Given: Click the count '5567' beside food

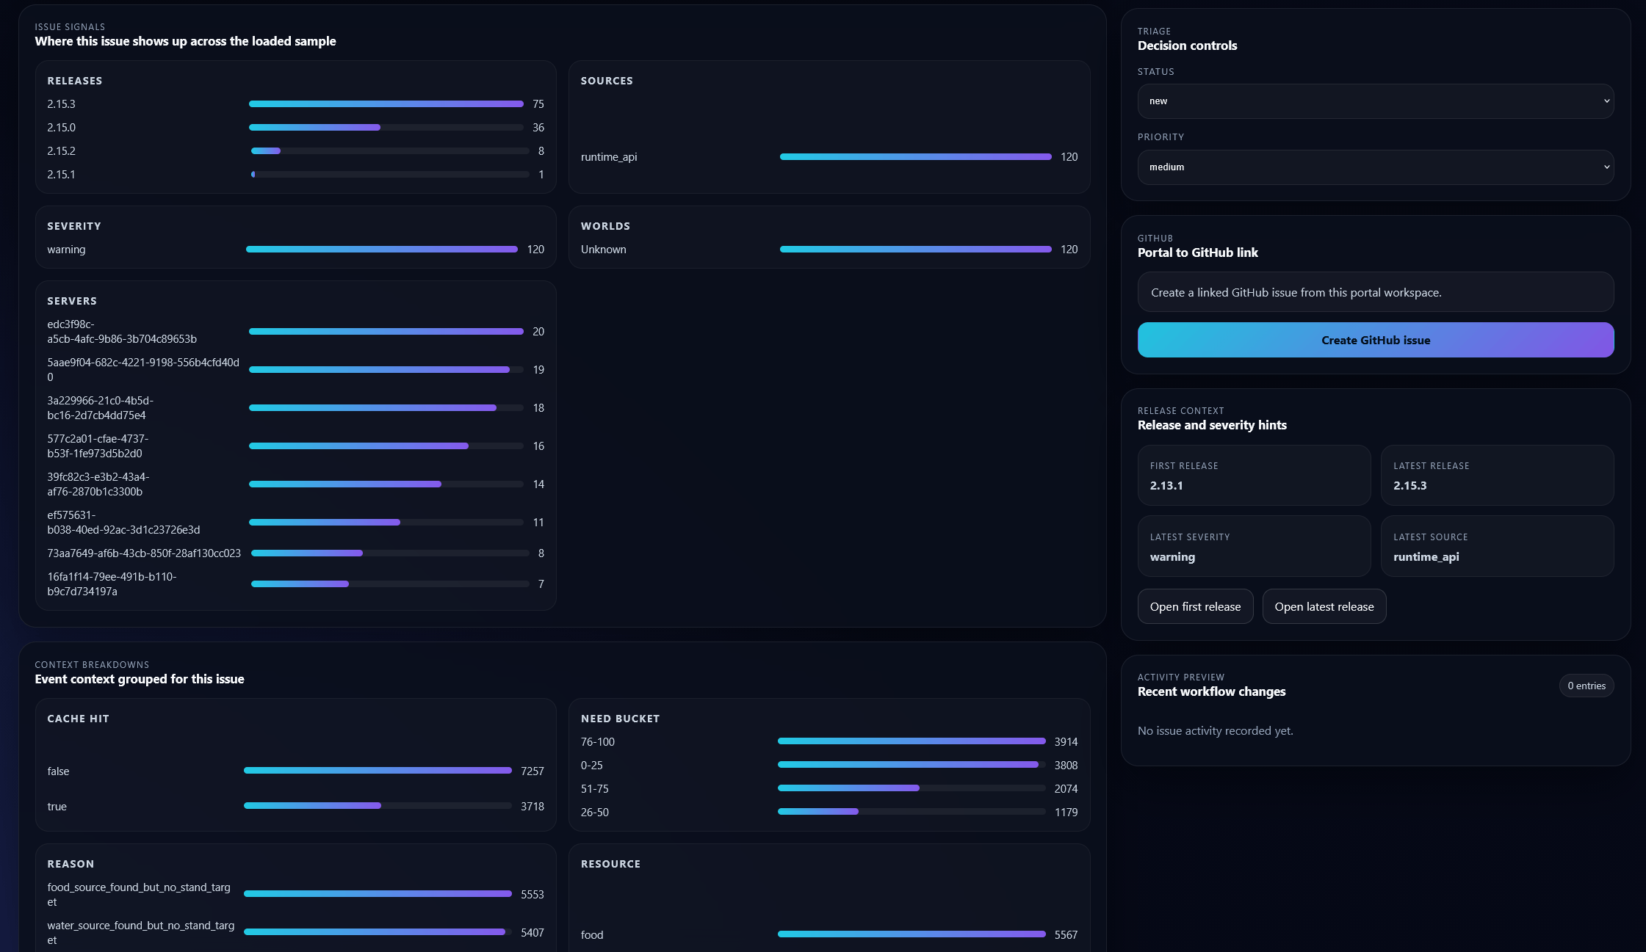Looking at the screenshot, I should [1066, 935].
